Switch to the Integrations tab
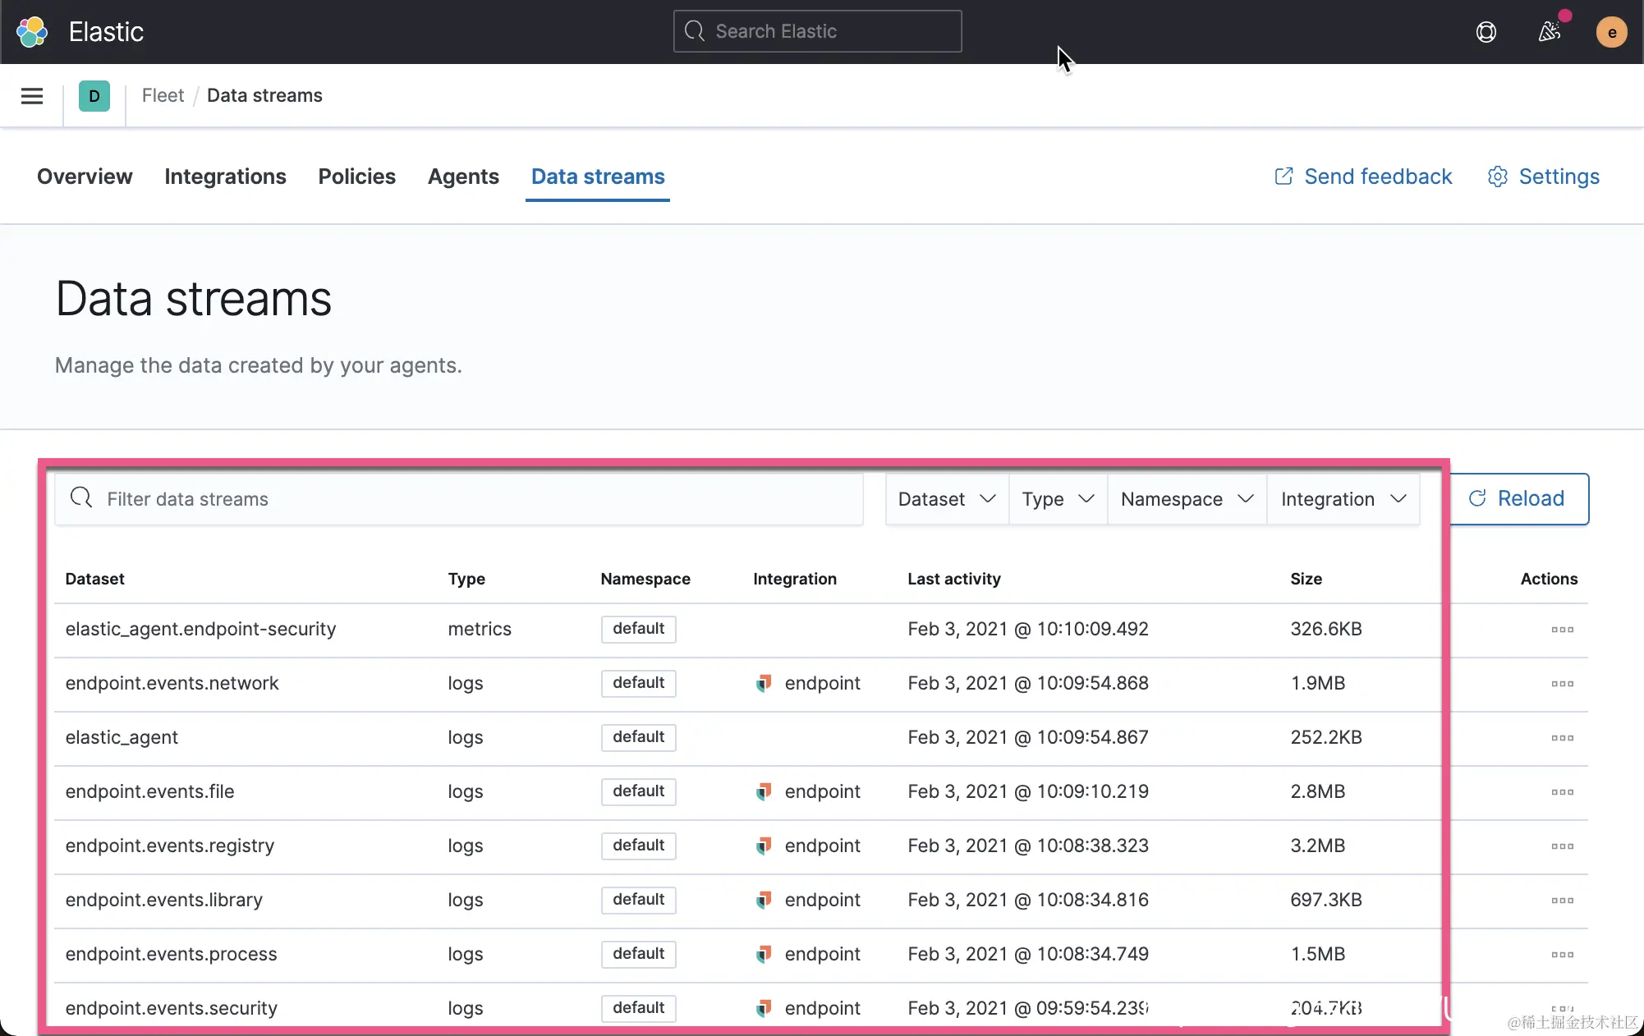 [x=225, y=176]
